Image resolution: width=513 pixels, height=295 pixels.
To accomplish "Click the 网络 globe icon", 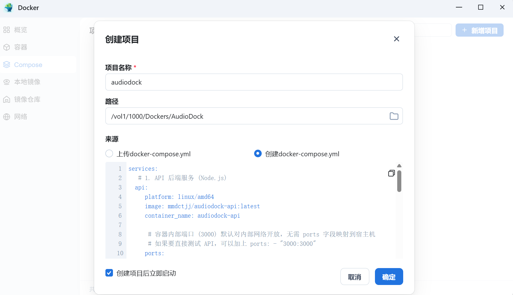I will (7, 117).
